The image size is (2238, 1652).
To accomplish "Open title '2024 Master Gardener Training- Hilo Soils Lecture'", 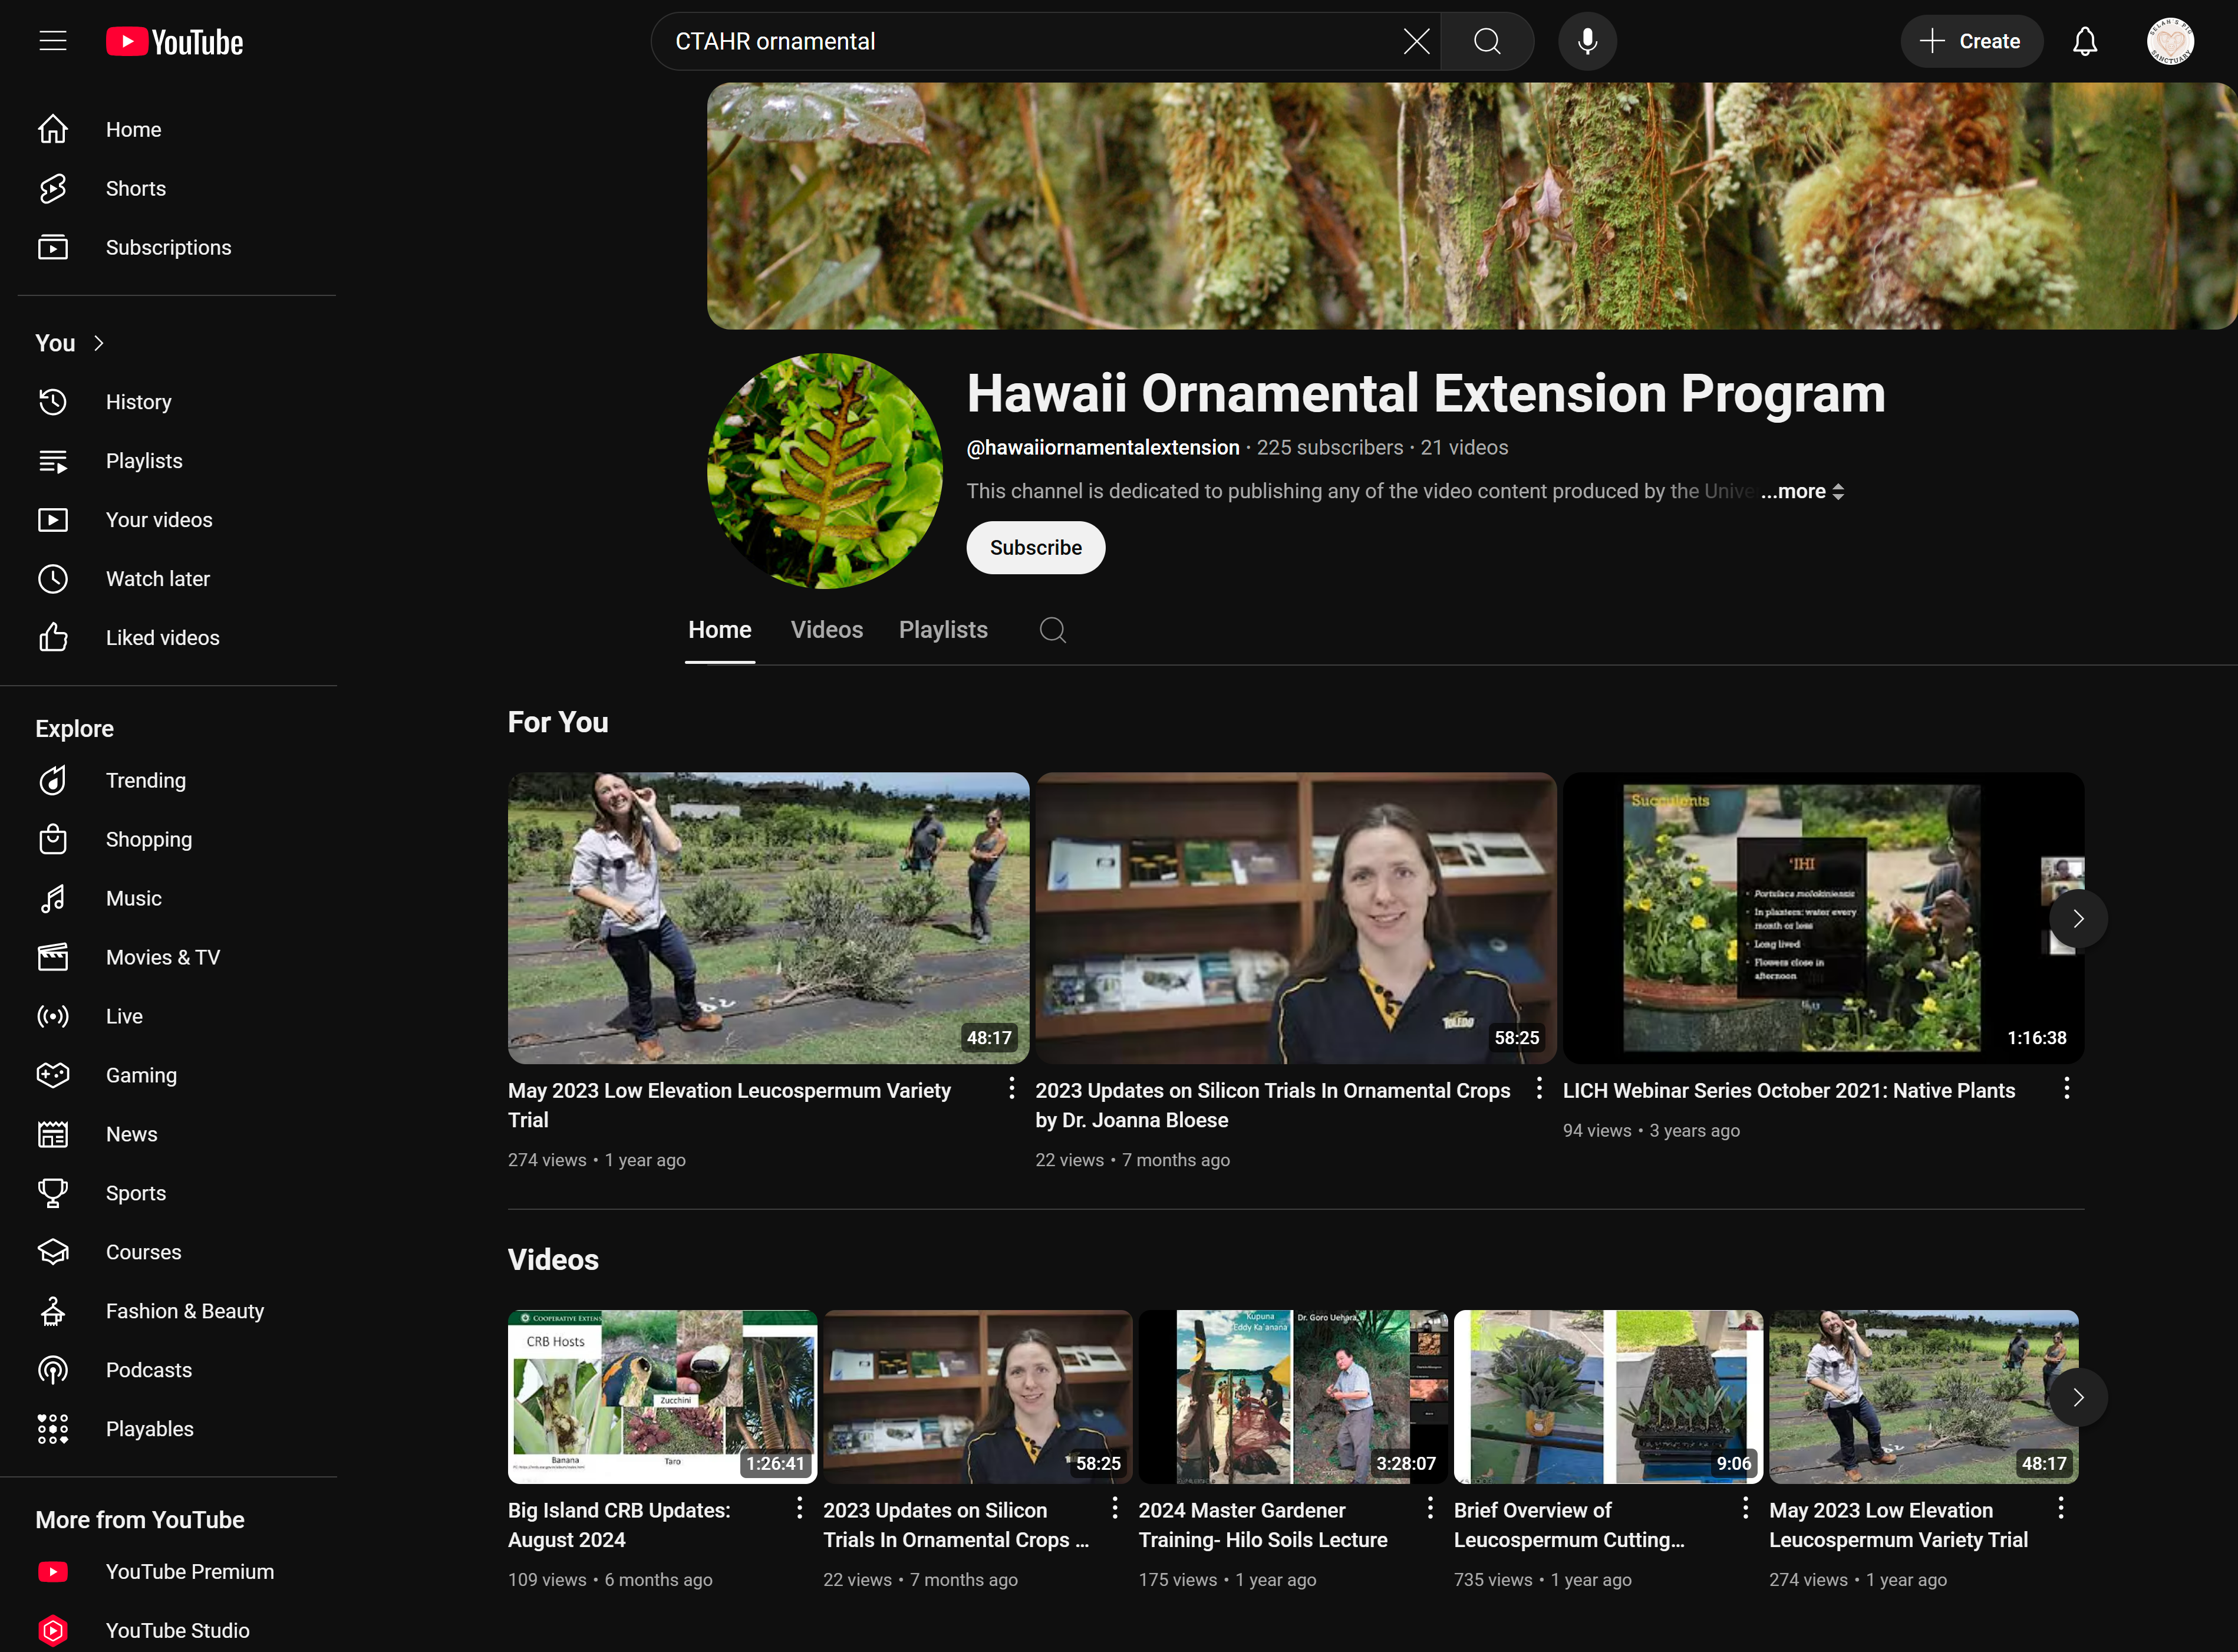I will tap(1263, 1525).
